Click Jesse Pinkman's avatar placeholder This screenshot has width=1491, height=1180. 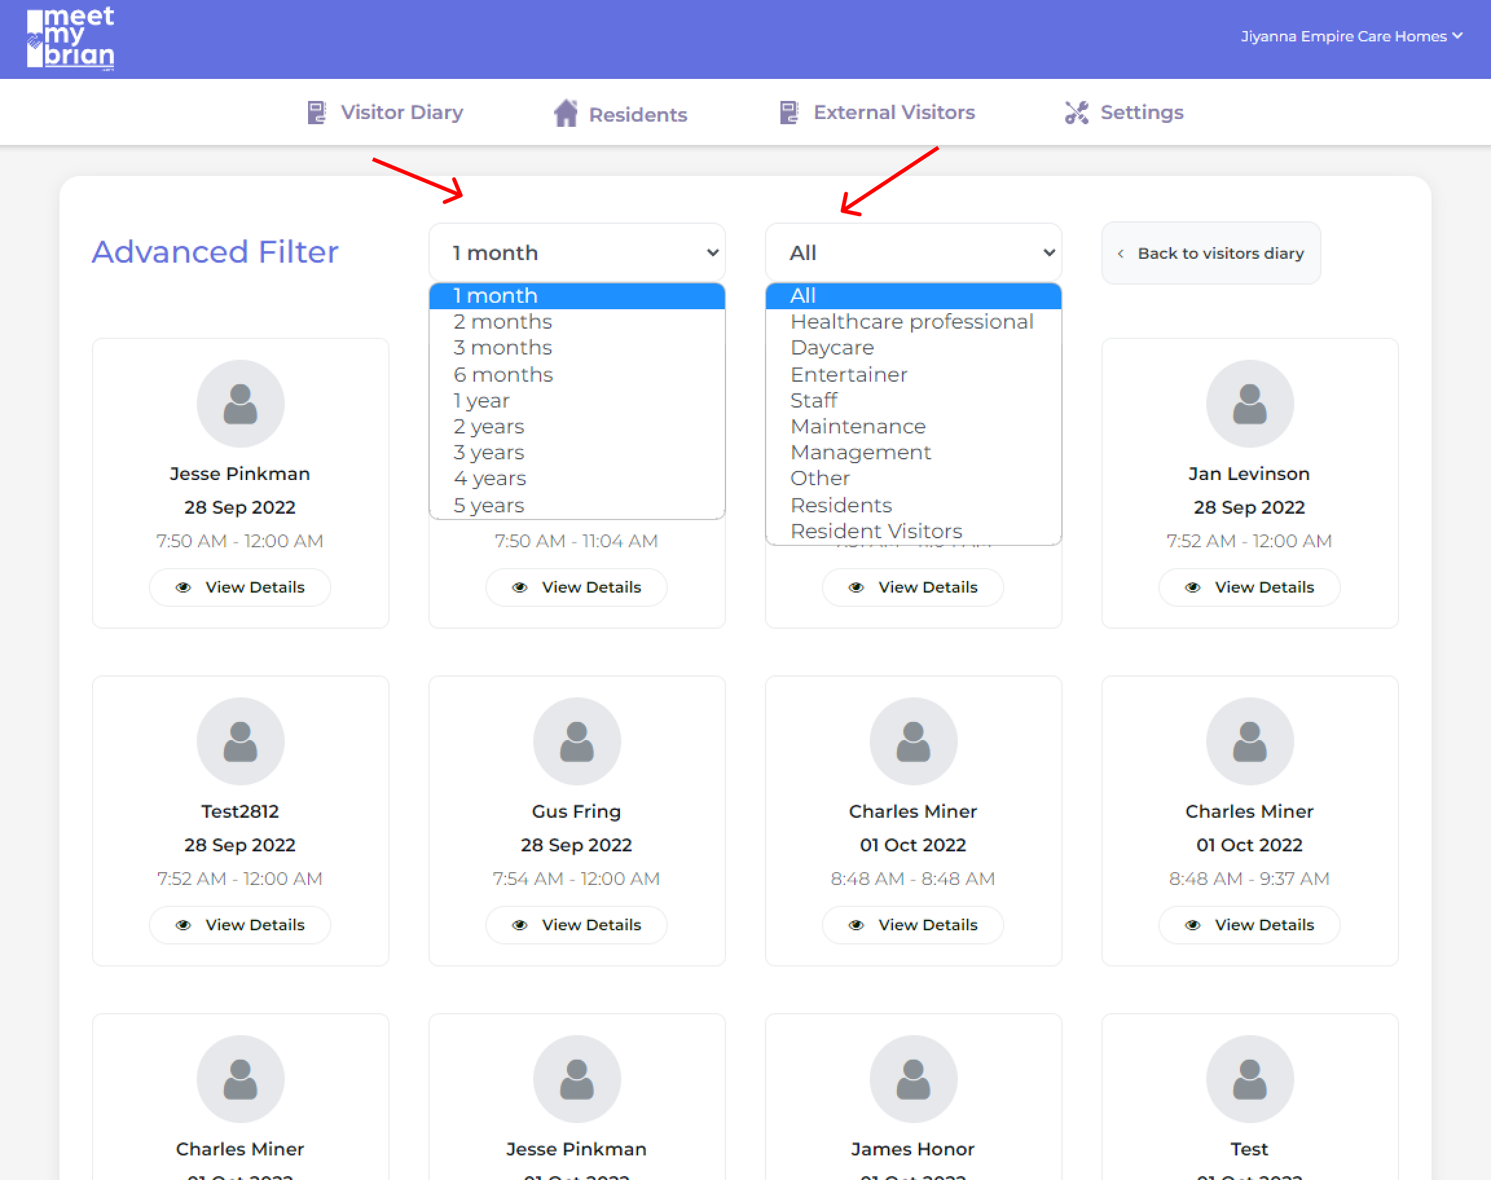pos(239,404)
